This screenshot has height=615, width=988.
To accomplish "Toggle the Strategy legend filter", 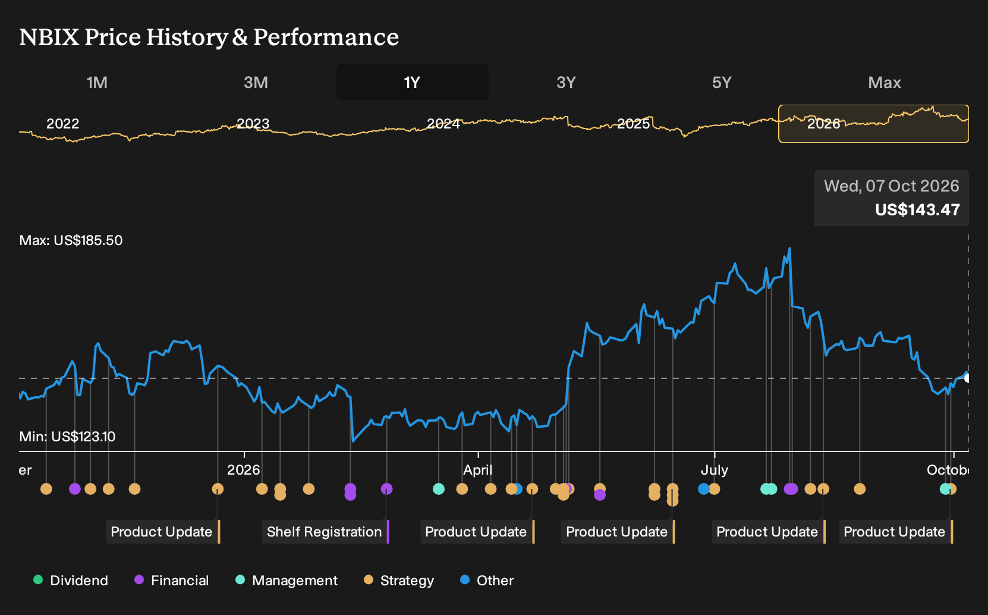I will (399, 581).
